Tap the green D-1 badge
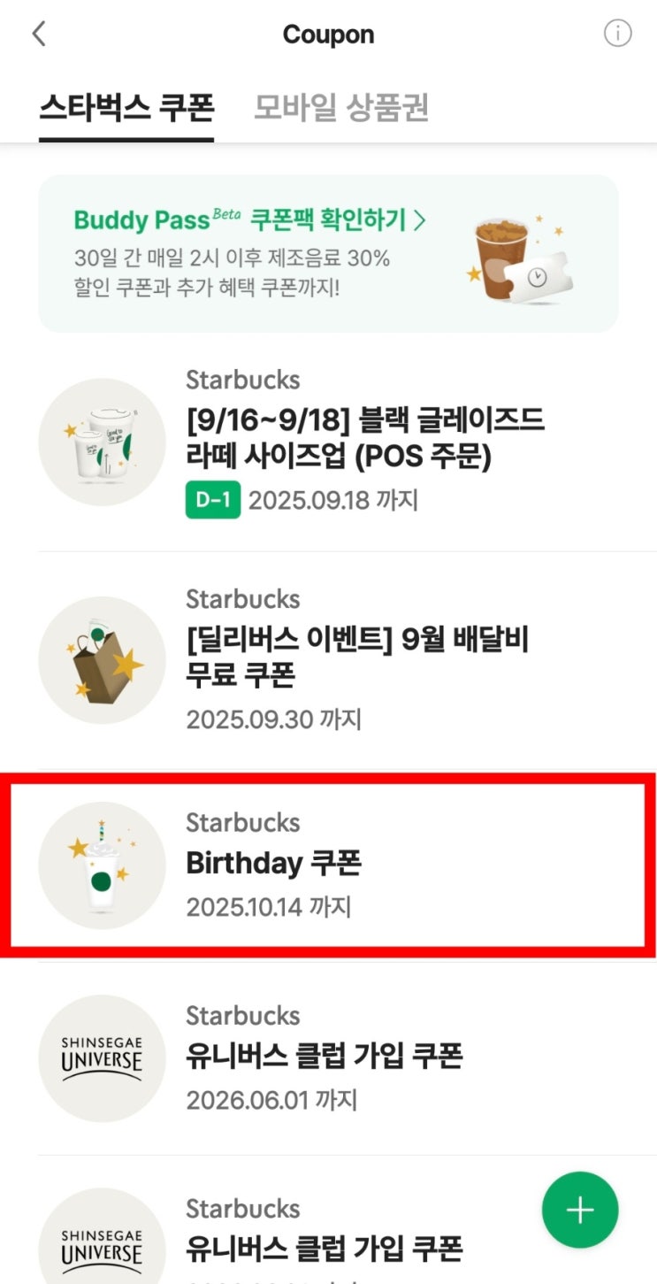This screenshot has height=1284, width=657. click(x=213, y=501)
